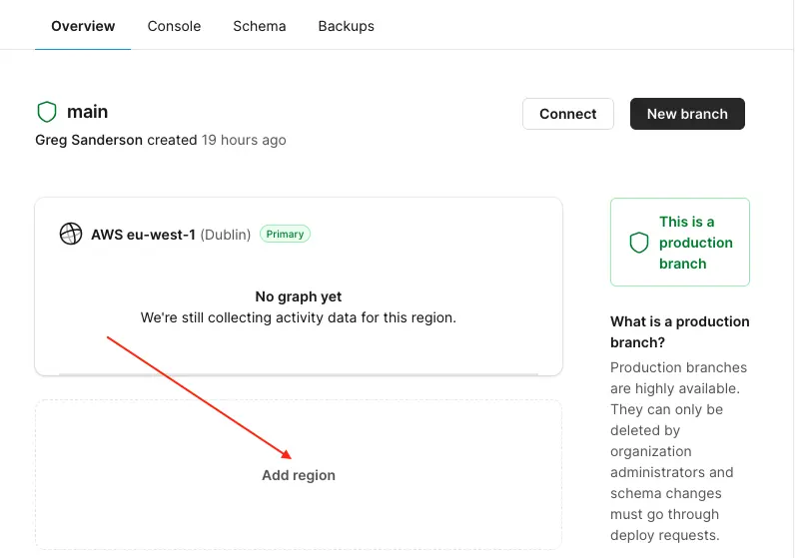Click the globe icon for AWS eu-west-1
Viewport: 795px width, 558px height.
click(x=70, y=235)
